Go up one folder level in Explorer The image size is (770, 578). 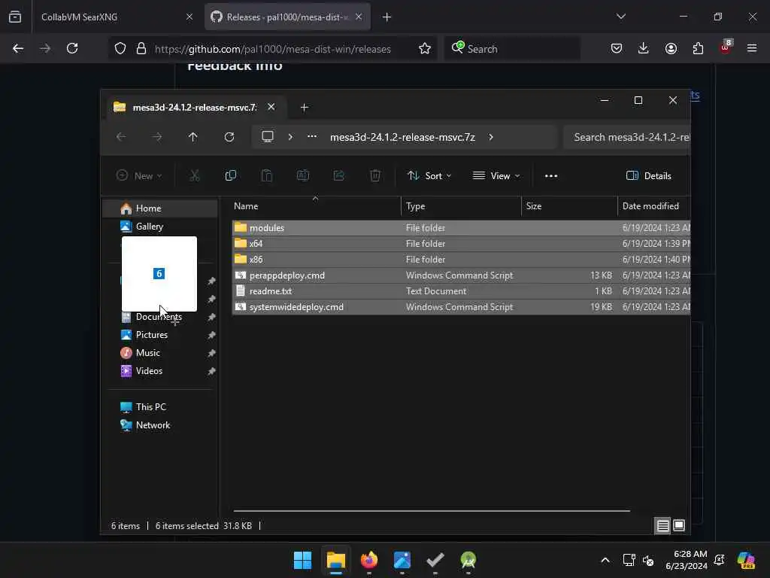[193, 137]
